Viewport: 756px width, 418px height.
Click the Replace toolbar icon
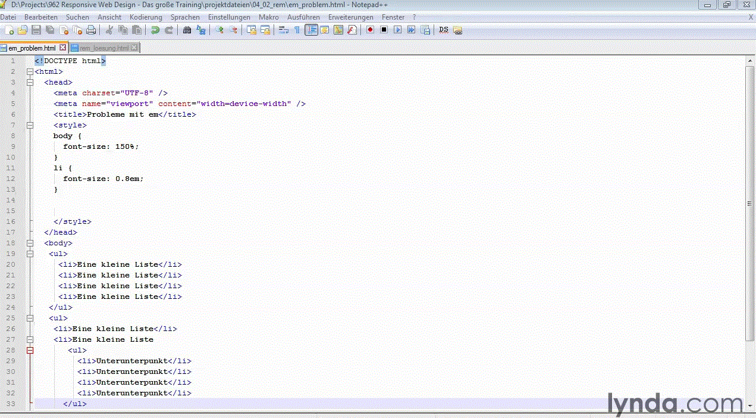(201, 30)
